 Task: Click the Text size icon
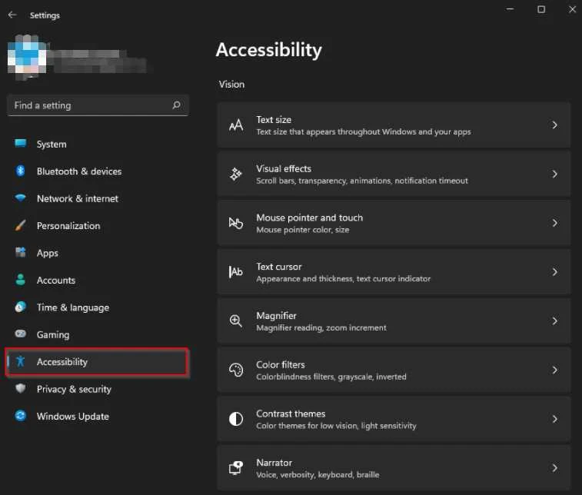click(236, 125)
